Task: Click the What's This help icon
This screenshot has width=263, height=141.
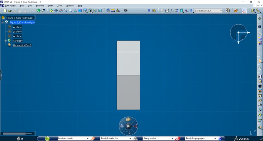Action: [x=43, y=11]
